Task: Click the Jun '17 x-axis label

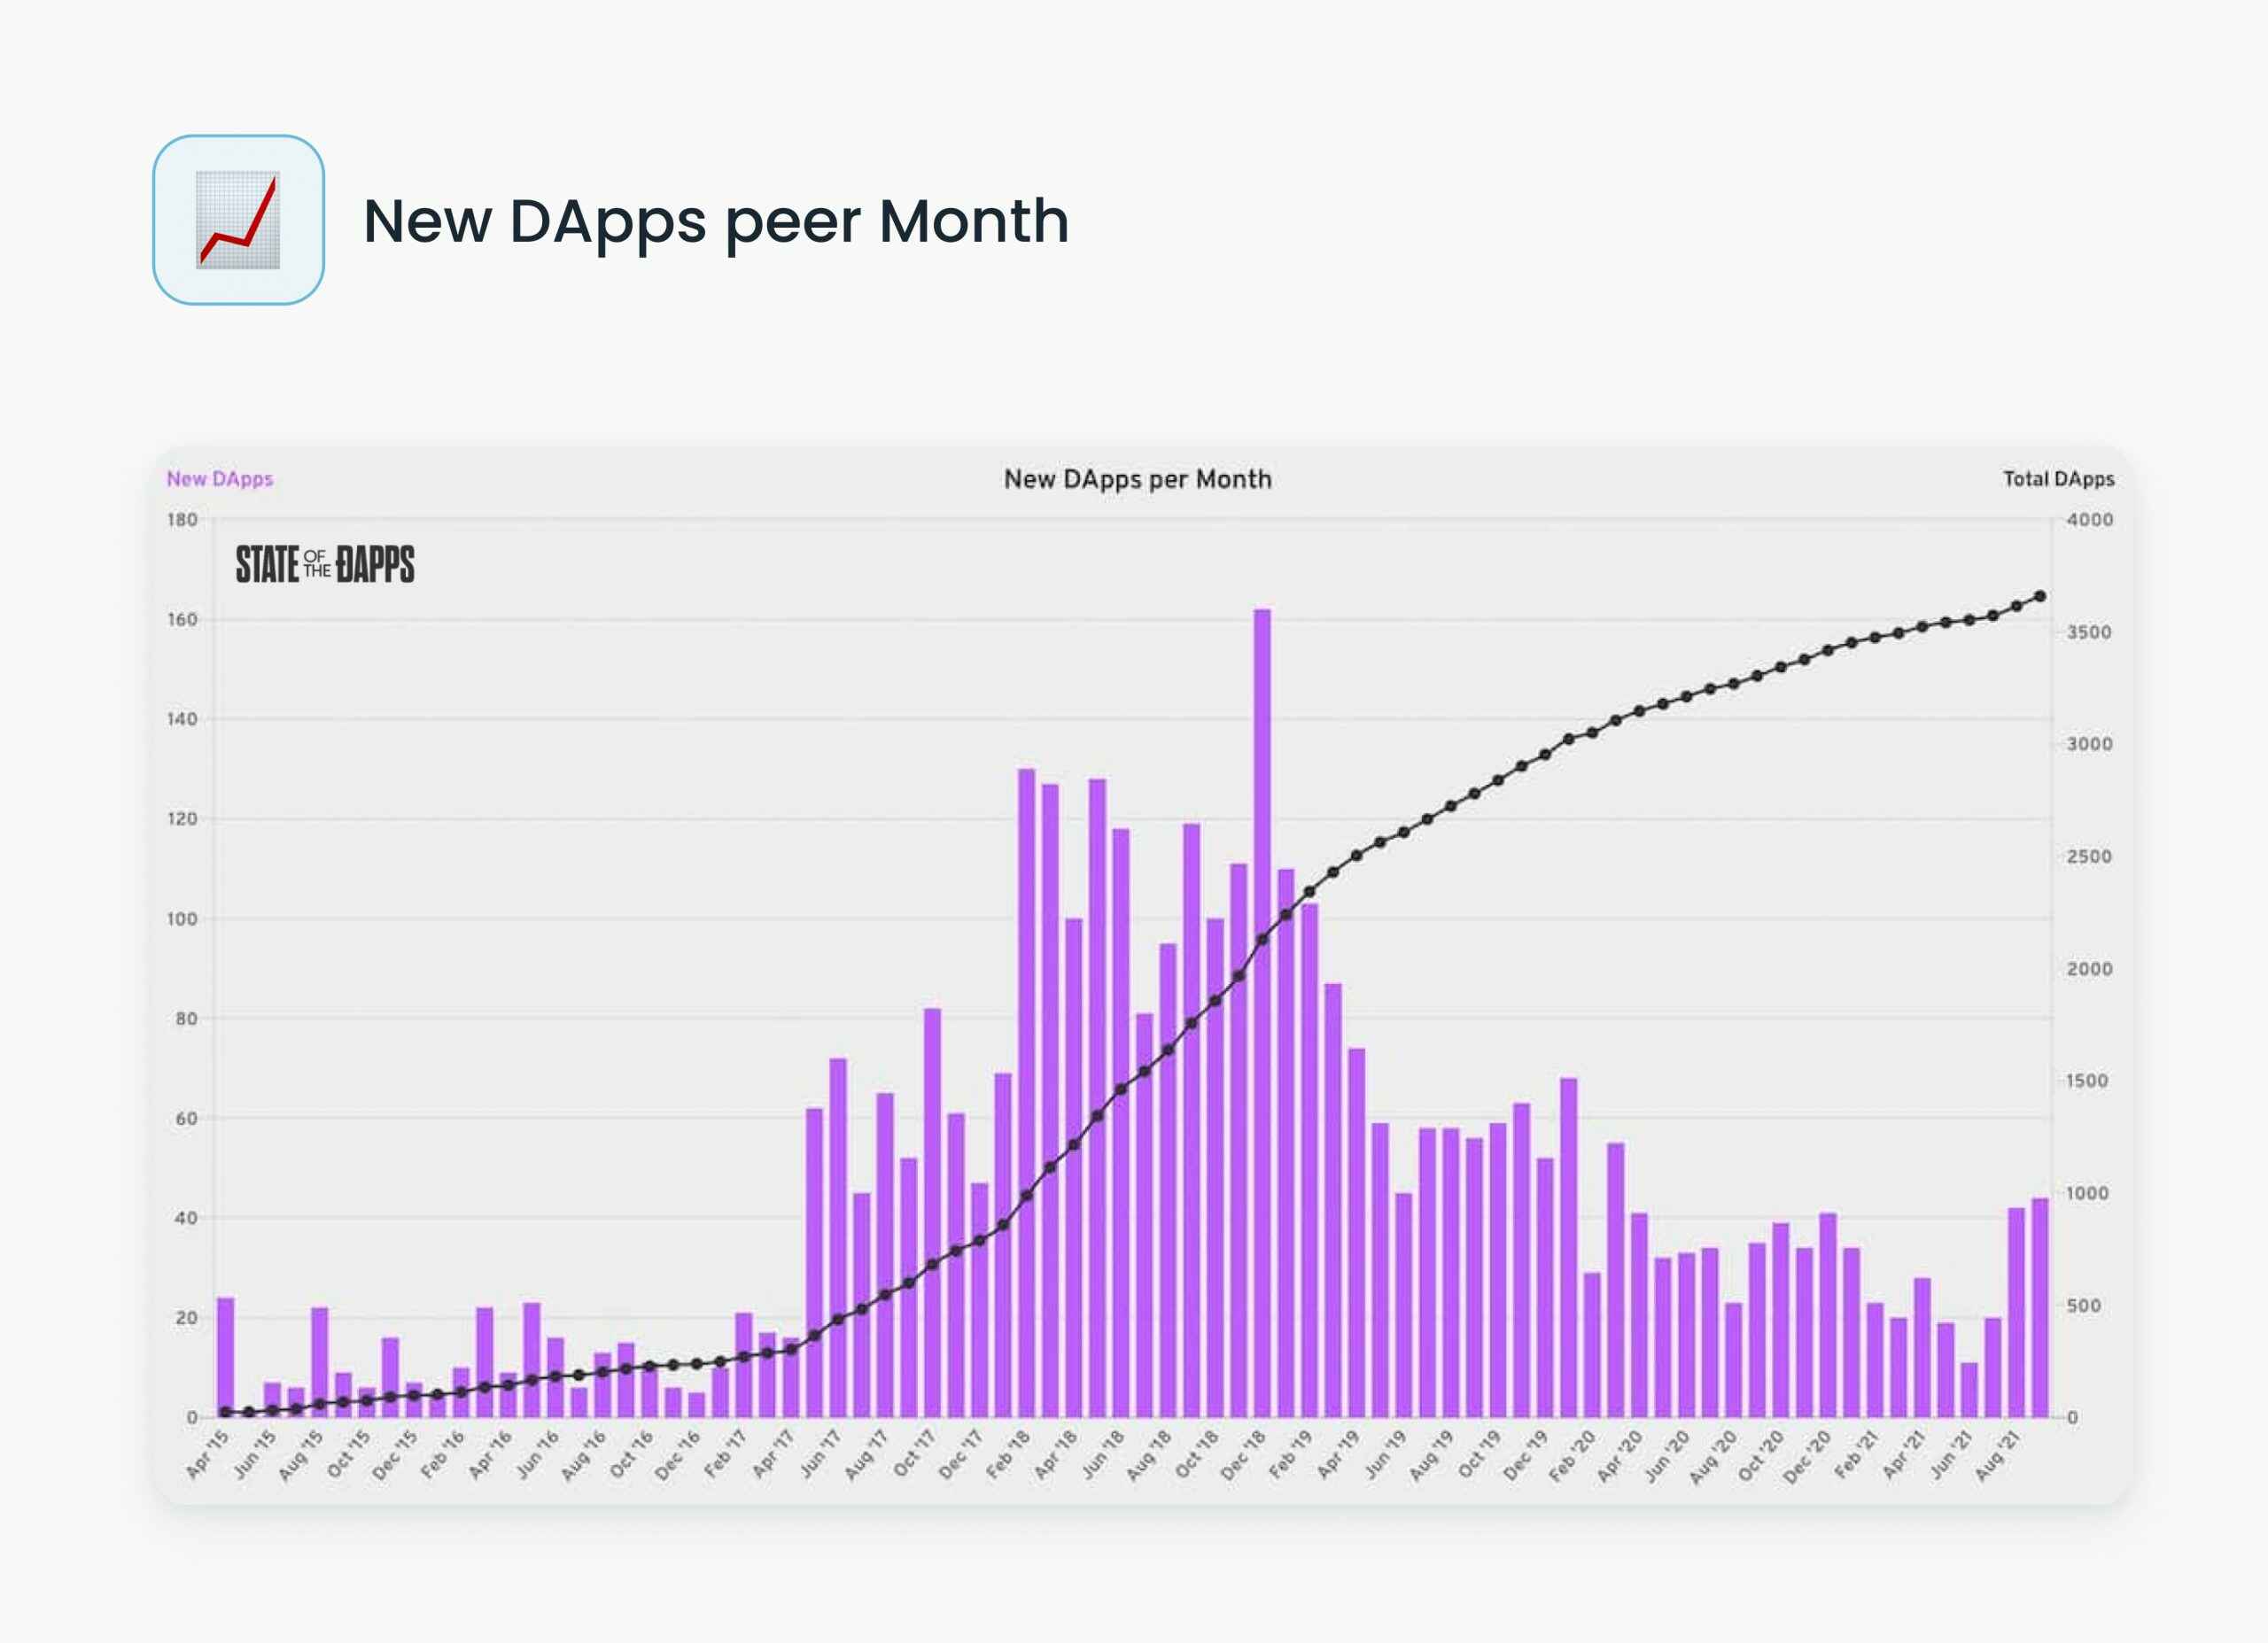Action: 821,1454
